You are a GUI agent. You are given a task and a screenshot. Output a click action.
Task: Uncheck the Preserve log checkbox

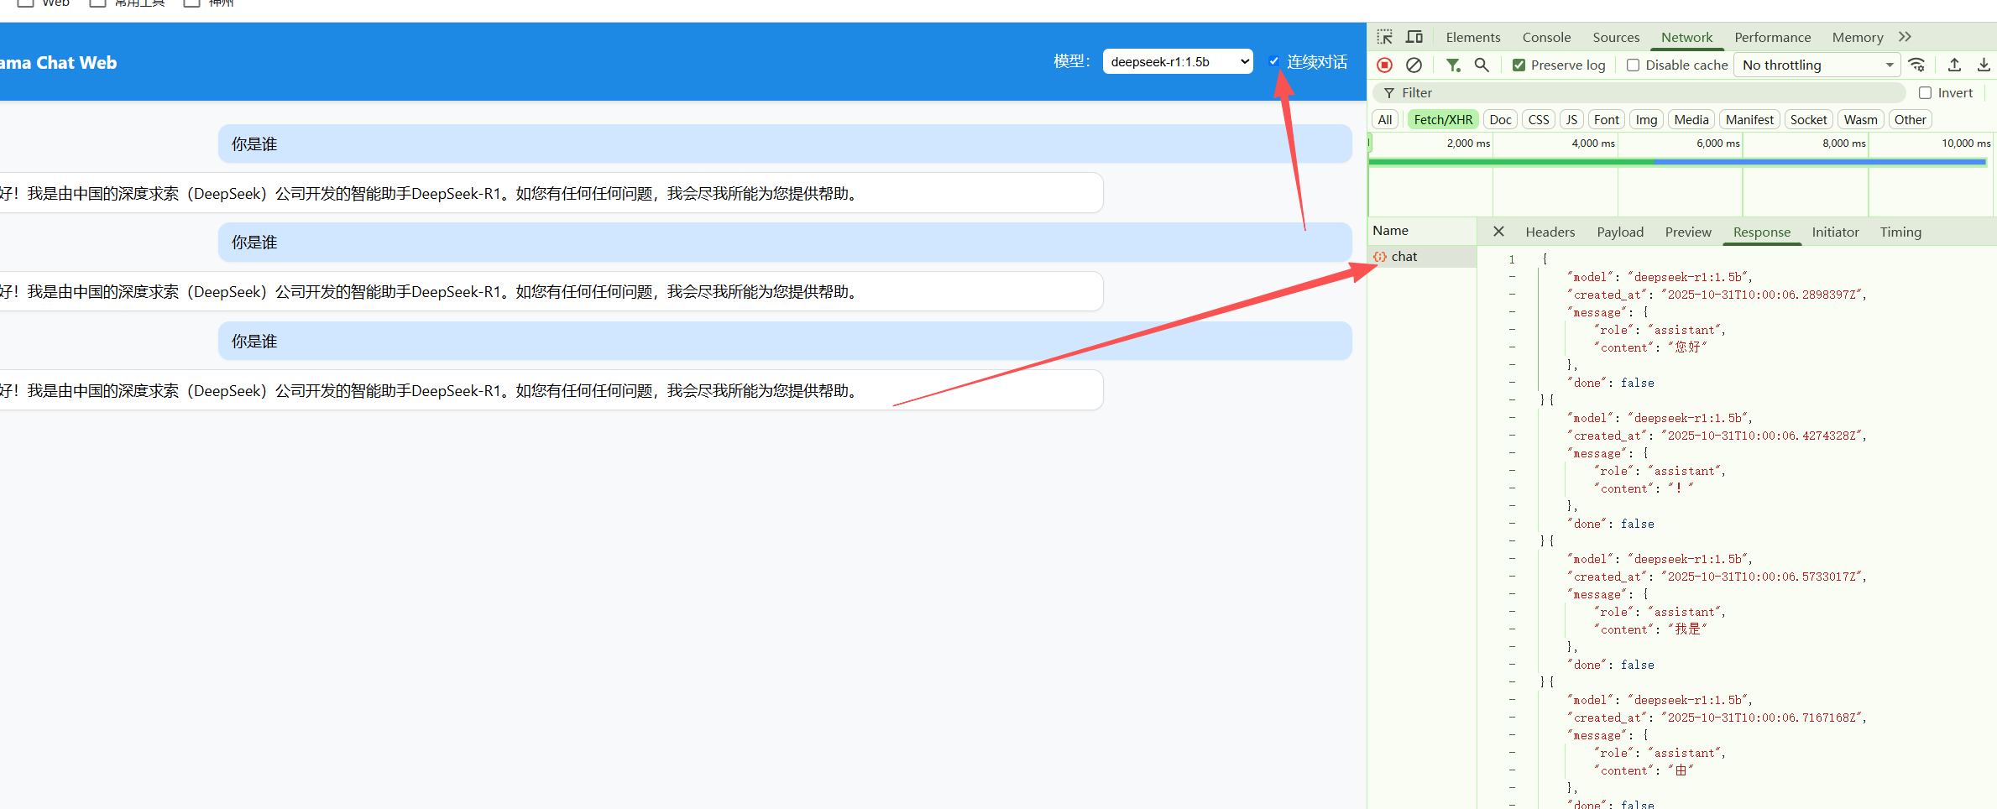point(1519,65)
